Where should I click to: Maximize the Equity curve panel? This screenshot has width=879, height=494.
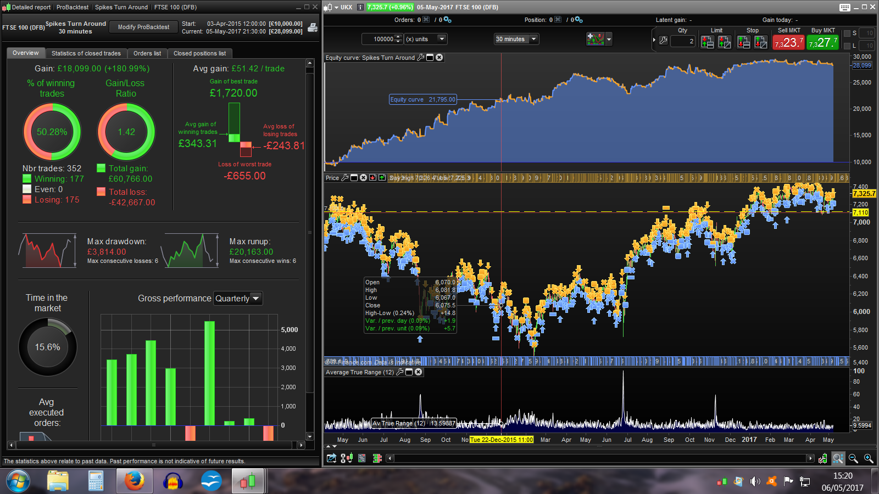430,57
